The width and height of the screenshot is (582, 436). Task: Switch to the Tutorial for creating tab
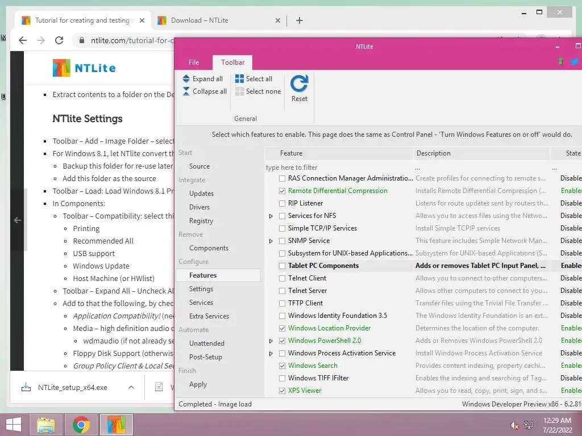pyautogui.click(x=82, y=20)
